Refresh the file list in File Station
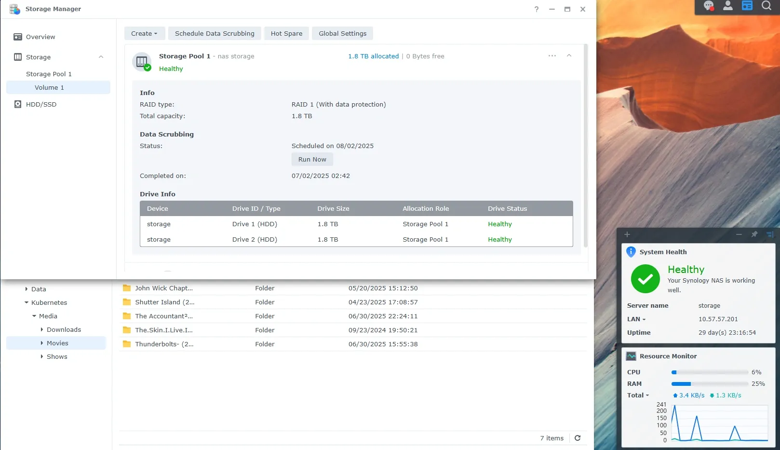Image resolution: width=780 pixels, height=450 pixels. (x=577, y=438)
